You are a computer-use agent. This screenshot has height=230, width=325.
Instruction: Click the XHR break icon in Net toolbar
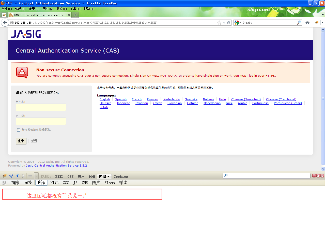4,183
